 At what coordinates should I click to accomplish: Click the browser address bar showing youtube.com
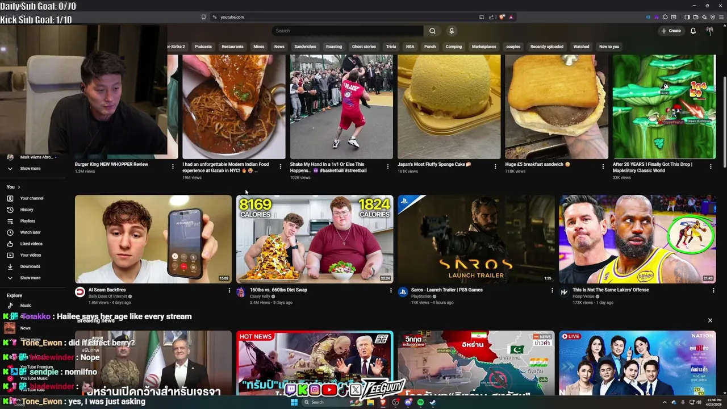point(346,17)
